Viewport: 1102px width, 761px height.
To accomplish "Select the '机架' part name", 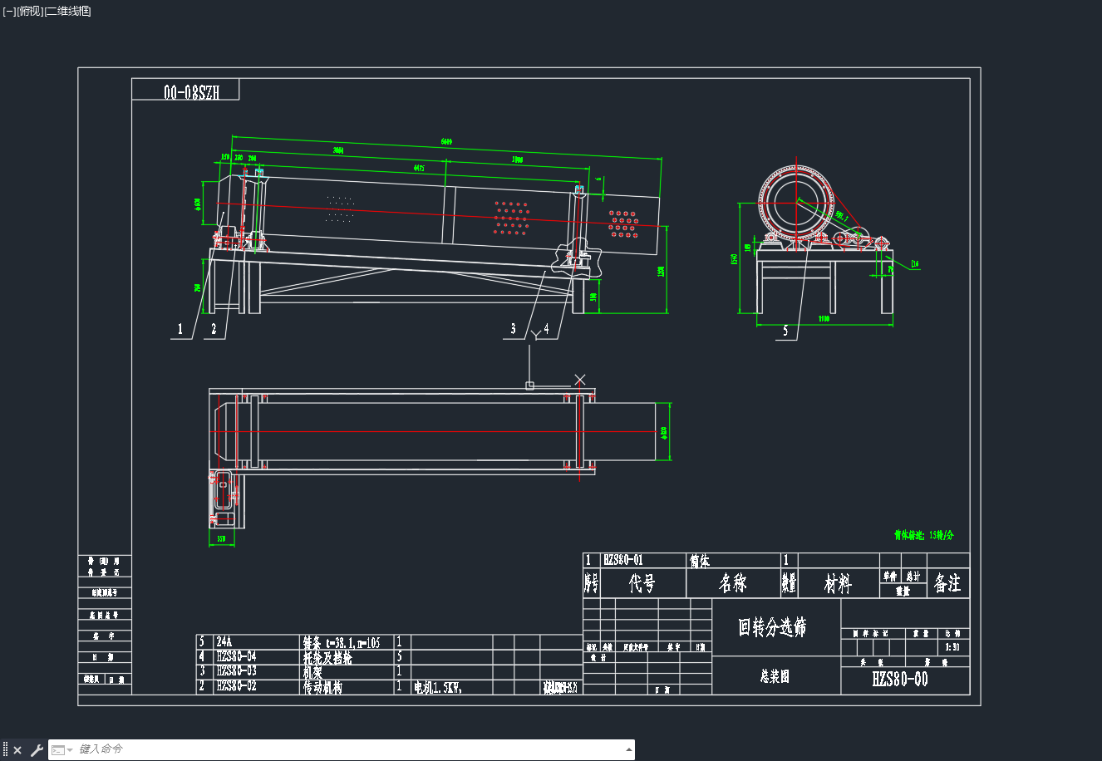I will [312, 672].
